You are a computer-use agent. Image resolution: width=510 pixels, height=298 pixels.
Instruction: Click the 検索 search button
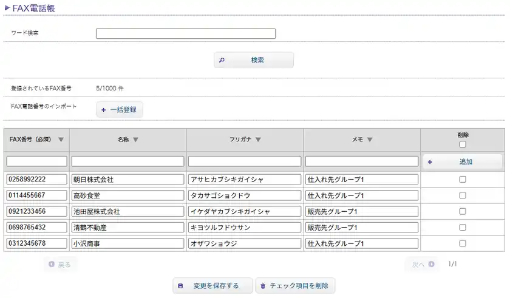[x=254, y=60]
